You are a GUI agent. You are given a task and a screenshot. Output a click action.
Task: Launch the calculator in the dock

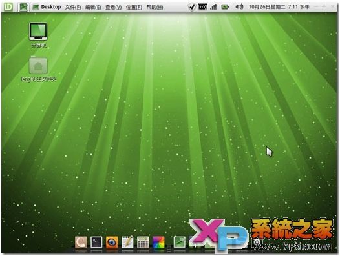(143, 242)
